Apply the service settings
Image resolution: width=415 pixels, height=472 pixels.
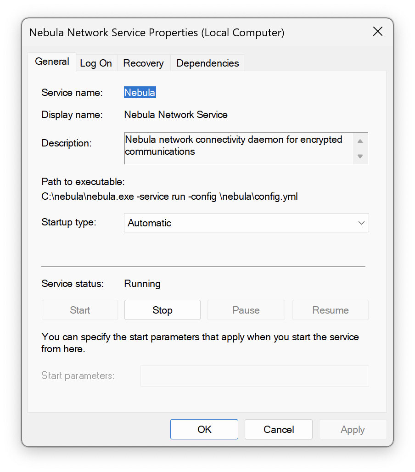(353, 429)
